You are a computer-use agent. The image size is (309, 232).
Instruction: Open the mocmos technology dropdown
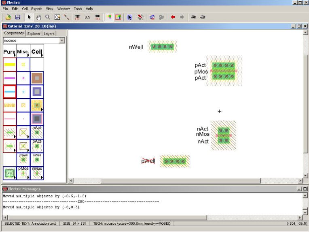[62, 40]
